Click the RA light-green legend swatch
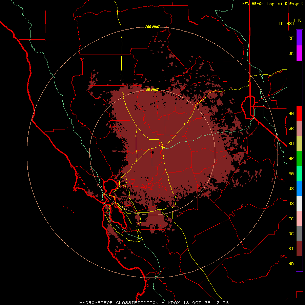The width and height of the screenshot is (305, 305). [x=299, y=174]
